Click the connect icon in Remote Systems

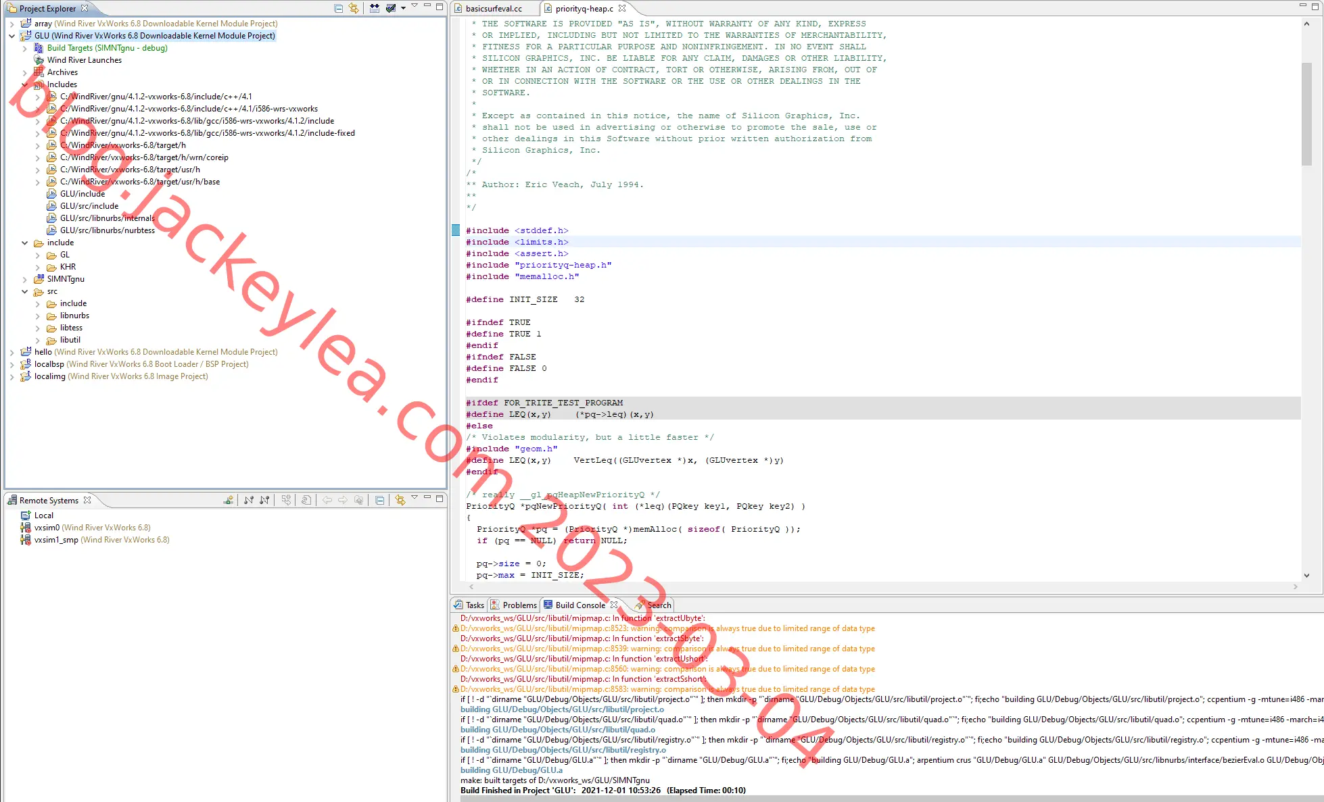click(249, 500)
